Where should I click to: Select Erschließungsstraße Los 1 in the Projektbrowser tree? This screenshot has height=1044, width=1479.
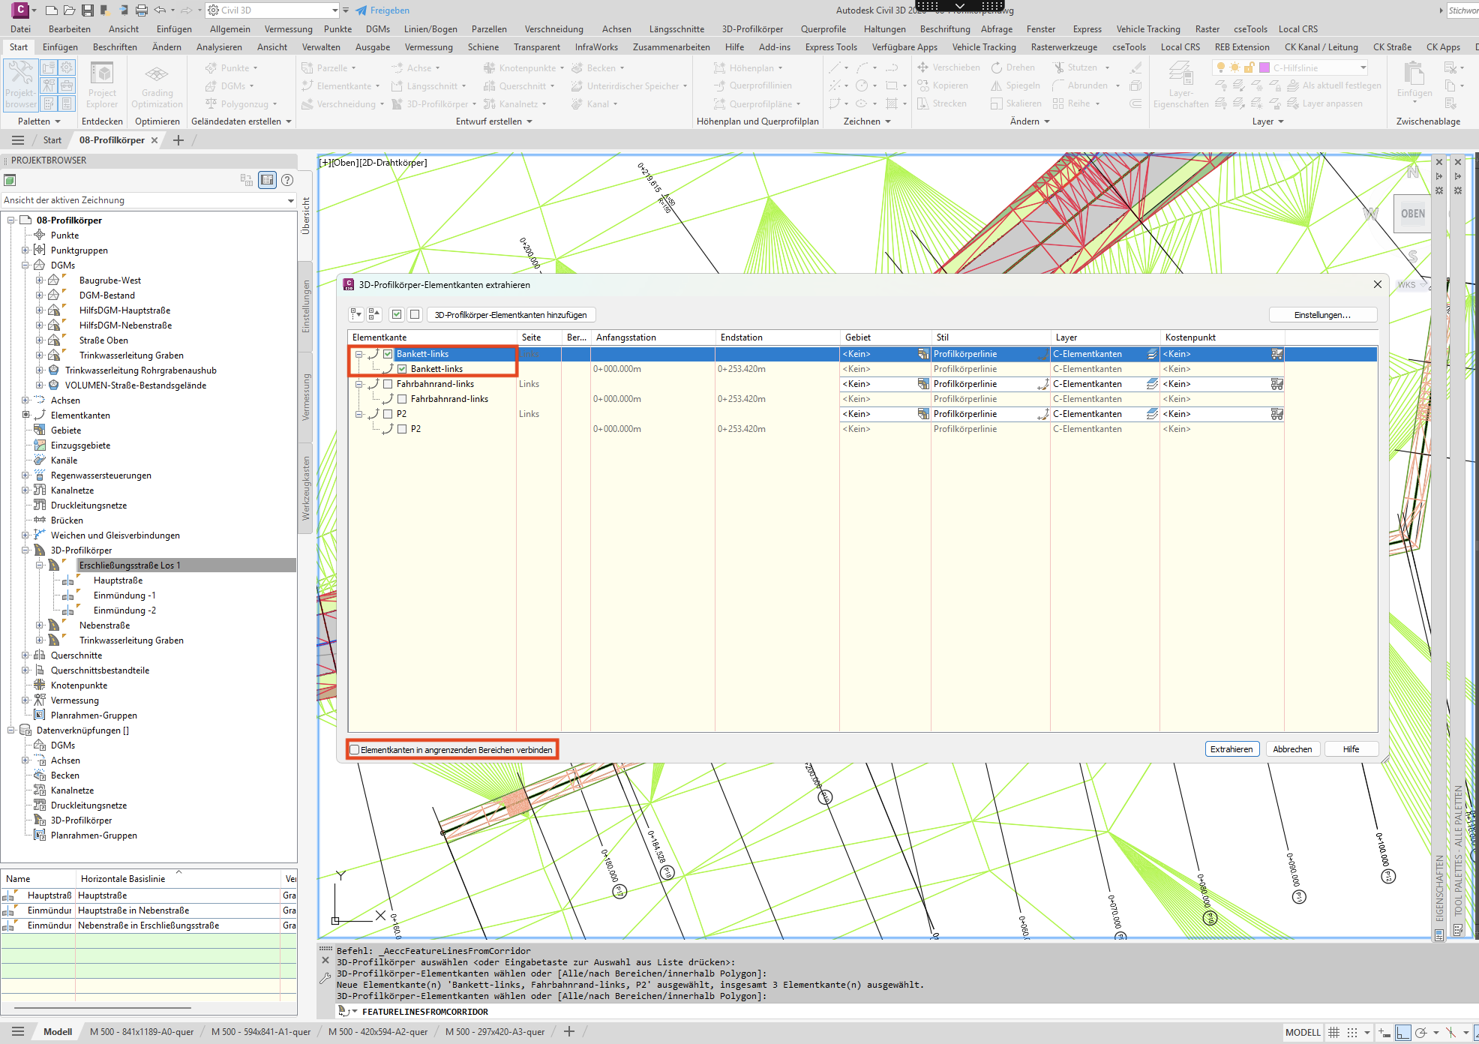(x=130, y=565)
